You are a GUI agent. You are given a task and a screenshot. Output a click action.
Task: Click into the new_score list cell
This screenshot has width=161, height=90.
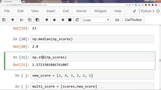coord(92,75)
